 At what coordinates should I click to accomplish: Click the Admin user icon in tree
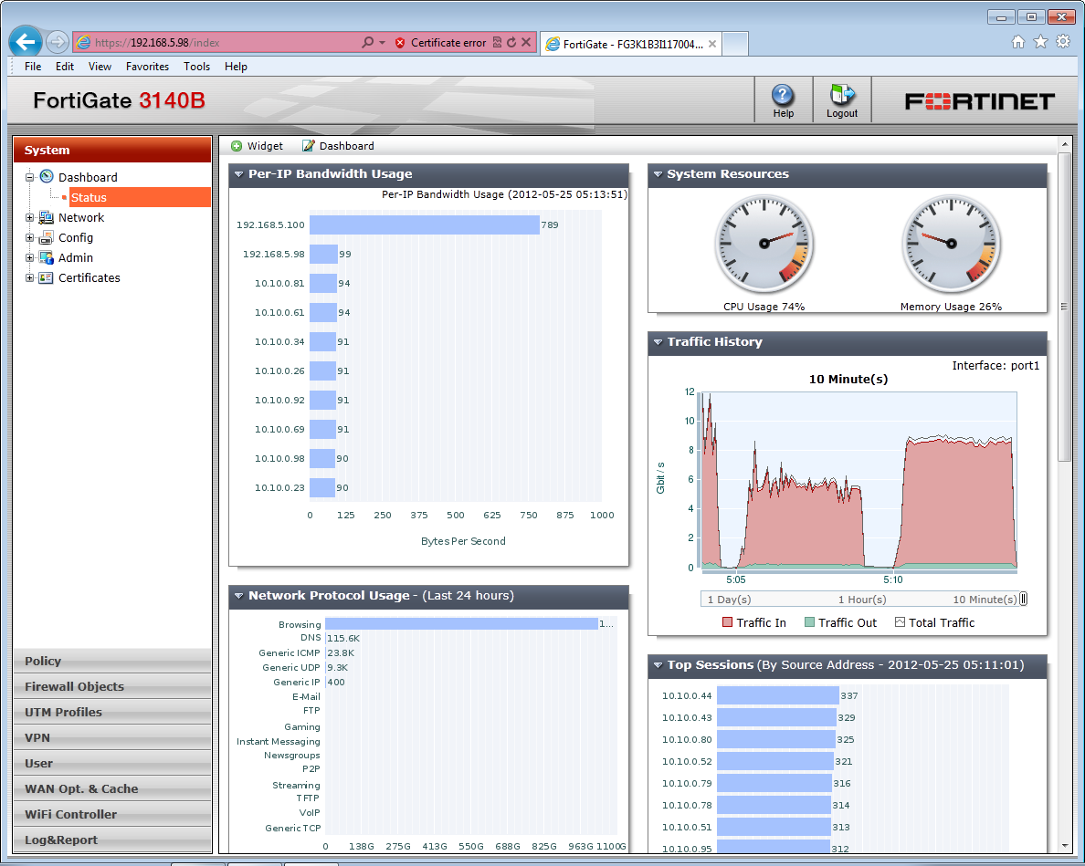point(47,257)
